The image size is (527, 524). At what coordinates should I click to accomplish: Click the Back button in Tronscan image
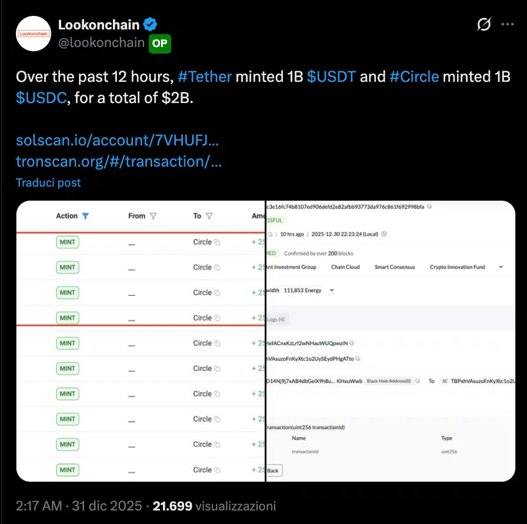point(273,470)
